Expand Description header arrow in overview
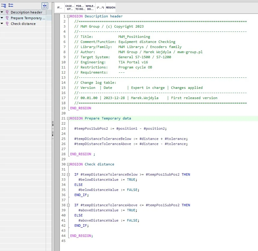This screenshot has width=258, height=251. tap(2, 12)
